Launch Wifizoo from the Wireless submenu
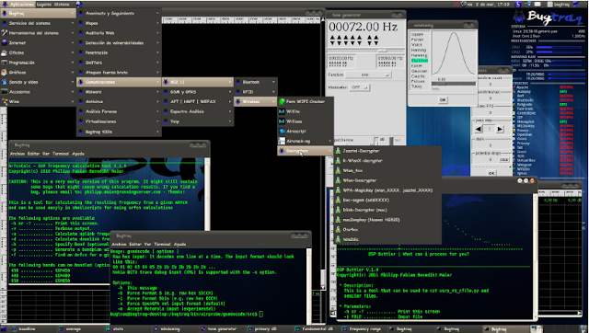The width and height of the screenshot is (589, 333). (x=305, y=121)
